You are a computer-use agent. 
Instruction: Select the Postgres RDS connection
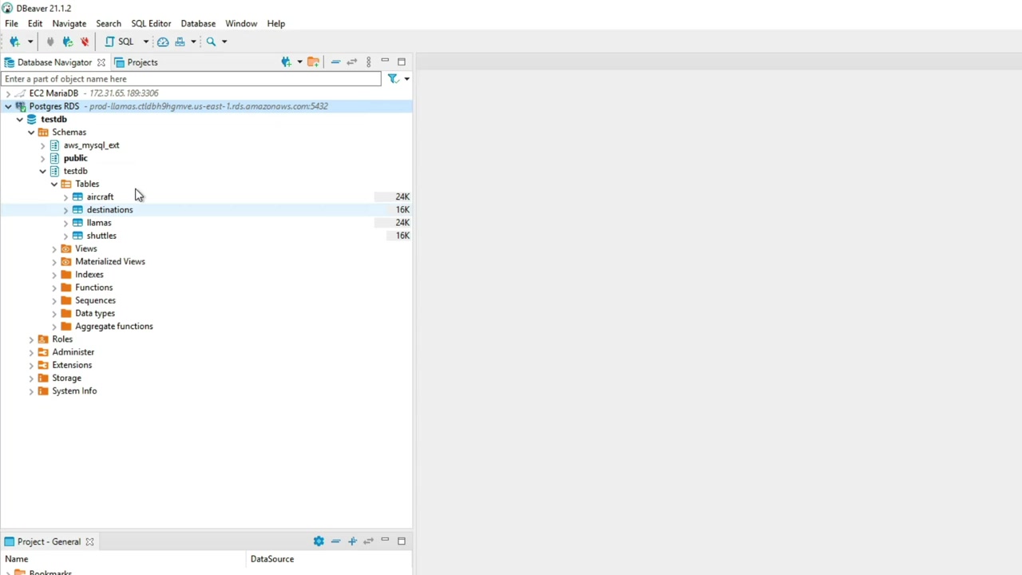(x=54, y=106)
